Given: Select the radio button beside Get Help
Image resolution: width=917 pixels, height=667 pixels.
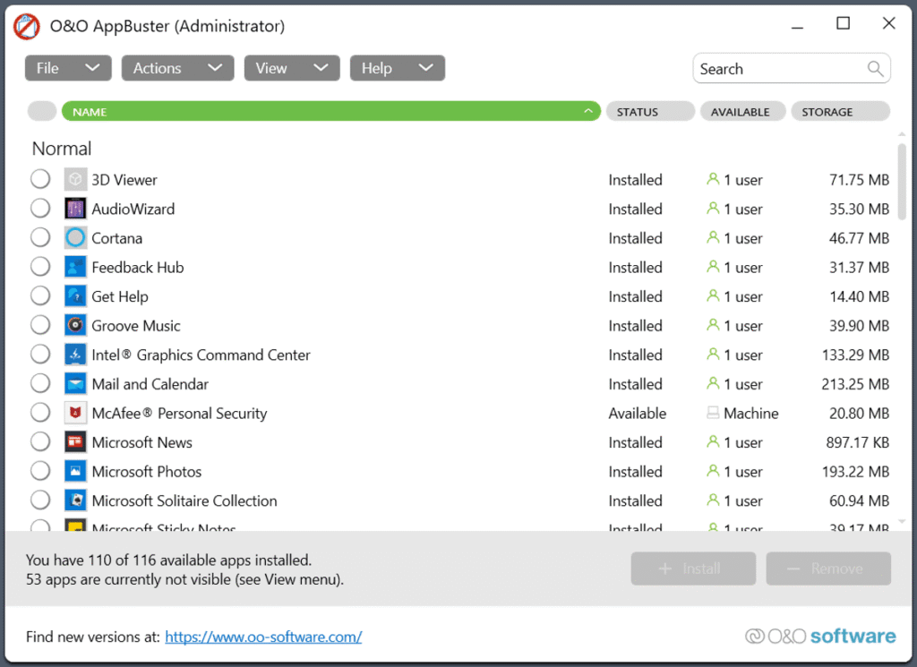Looking at the screenshot, I should click(x=39, y=295).
